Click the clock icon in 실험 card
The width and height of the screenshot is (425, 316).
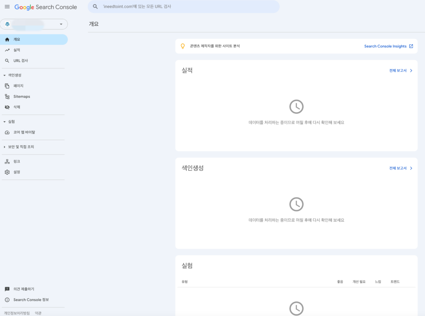coord(296,309)
